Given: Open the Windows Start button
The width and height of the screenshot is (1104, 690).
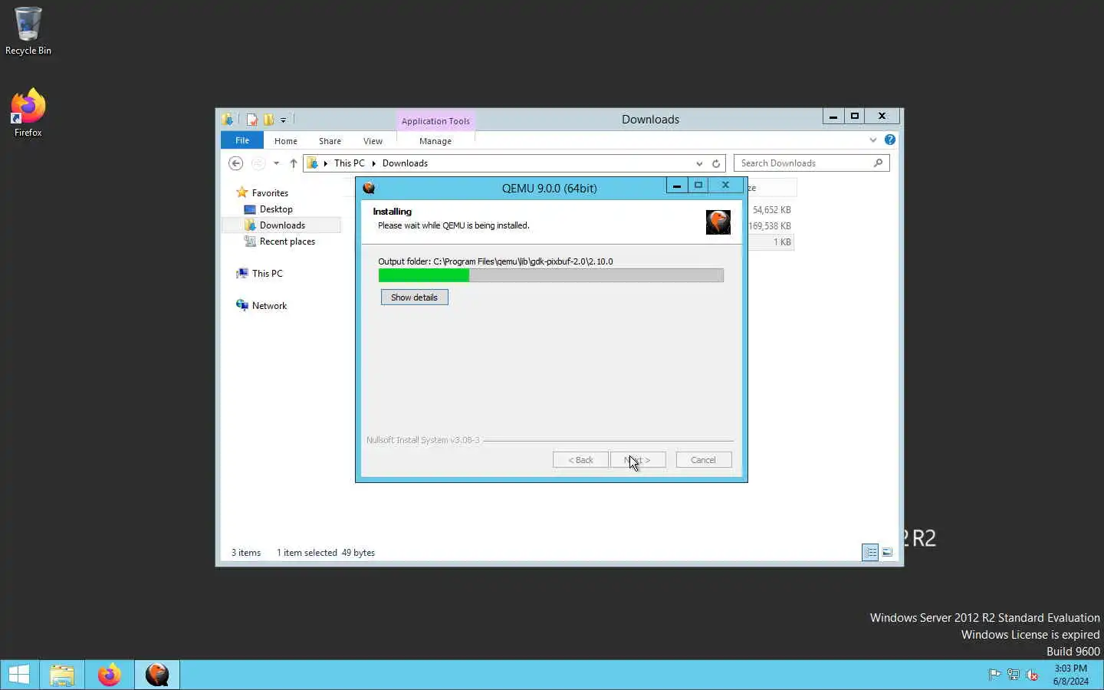Looking at the screenshot, I should [19, 675].
